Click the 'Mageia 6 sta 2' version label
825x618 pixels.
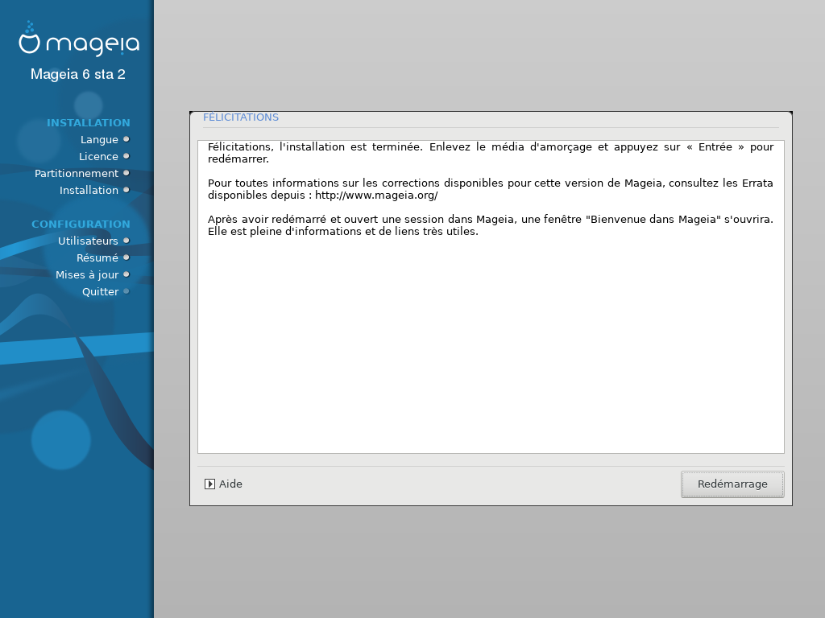click(78, 74)
